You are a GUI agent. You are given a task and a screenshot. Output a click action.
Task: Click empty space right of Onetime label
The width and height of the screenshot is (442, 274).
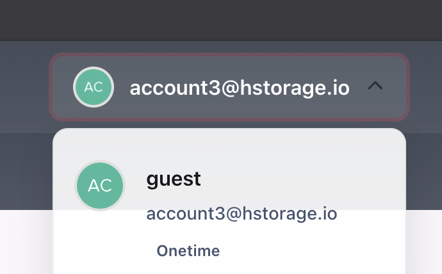[310, 250]
